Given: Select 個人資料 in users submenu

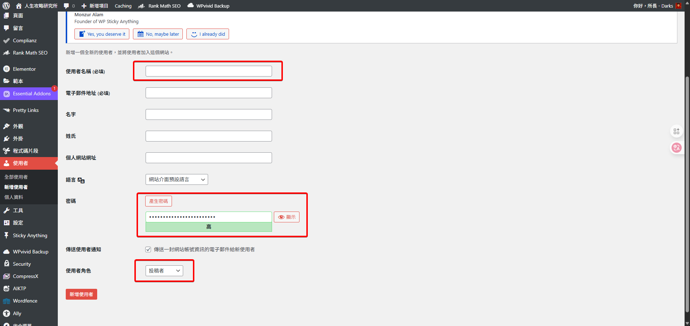Looking at the screenshot, I should [14, 197].
